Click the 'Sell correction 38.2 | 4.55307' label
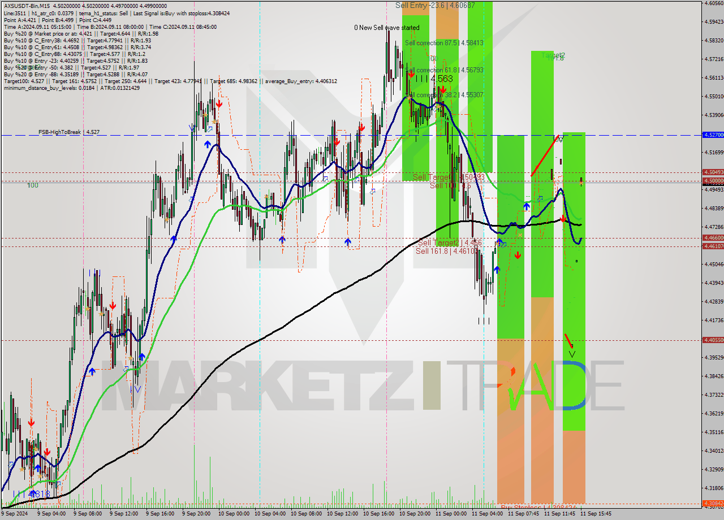This screenshot has width=724, height=520. [x=444, y=95]
